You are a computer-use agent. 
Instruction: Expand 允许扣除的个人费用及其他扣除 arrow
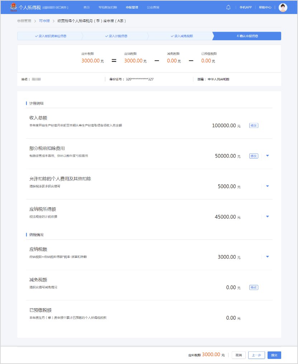click(x=268, y=186)
